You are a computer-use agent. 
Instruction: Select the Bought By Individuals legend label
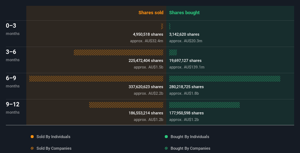pos(190,137)
